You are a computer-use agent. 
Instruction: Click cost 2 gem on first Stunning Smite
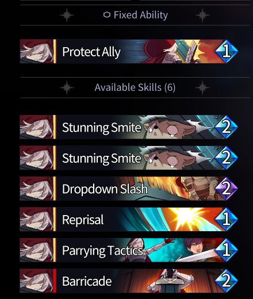pos(227,127)
